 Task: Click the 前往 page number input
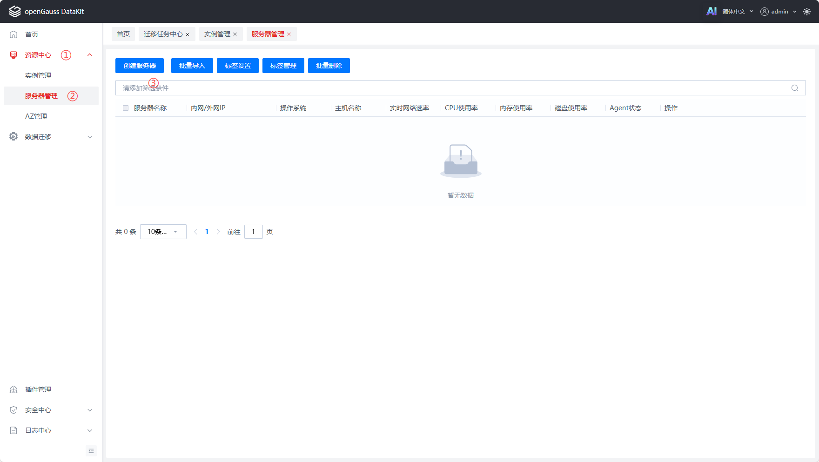(254, 232)
